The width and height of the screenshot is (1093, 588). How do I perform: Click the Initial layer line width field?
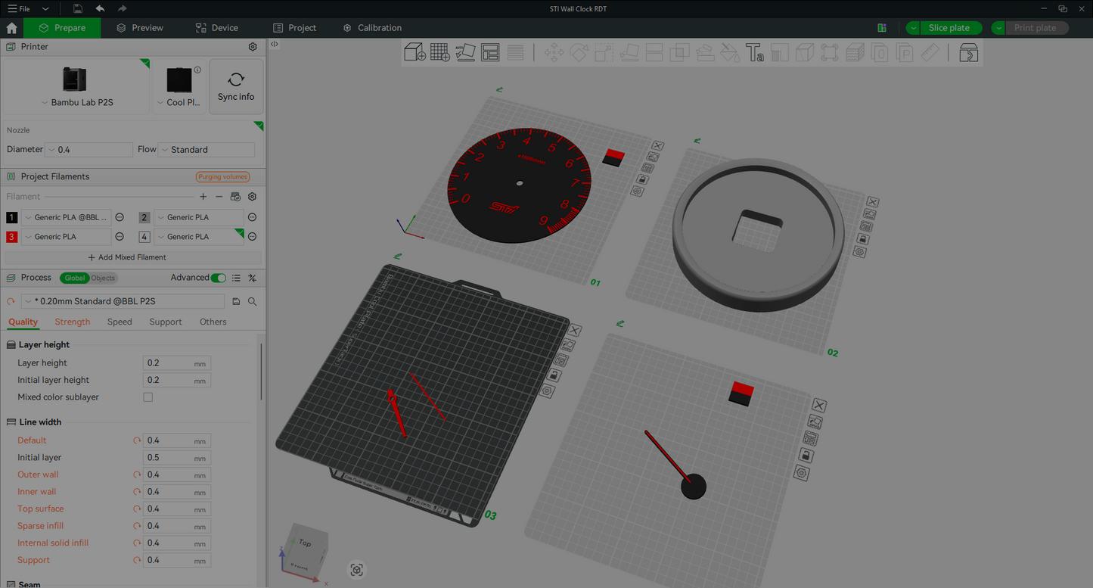tap(176, 458)
